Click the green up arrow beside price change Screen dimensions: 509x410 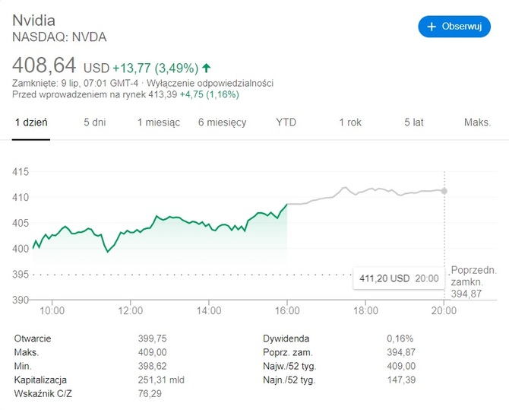click(207, 68)
